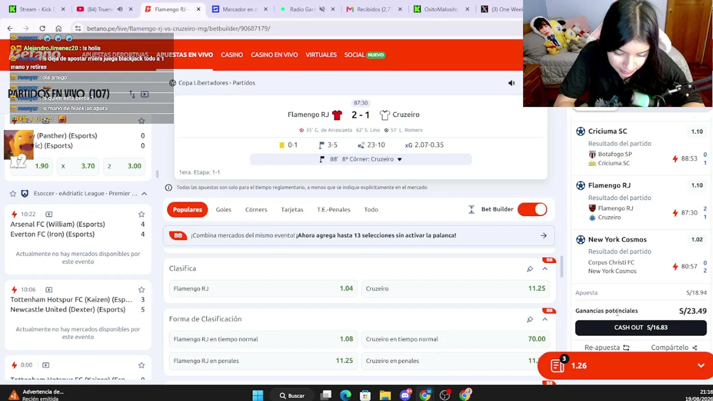Pin the Clasifica market

[530, 269]
